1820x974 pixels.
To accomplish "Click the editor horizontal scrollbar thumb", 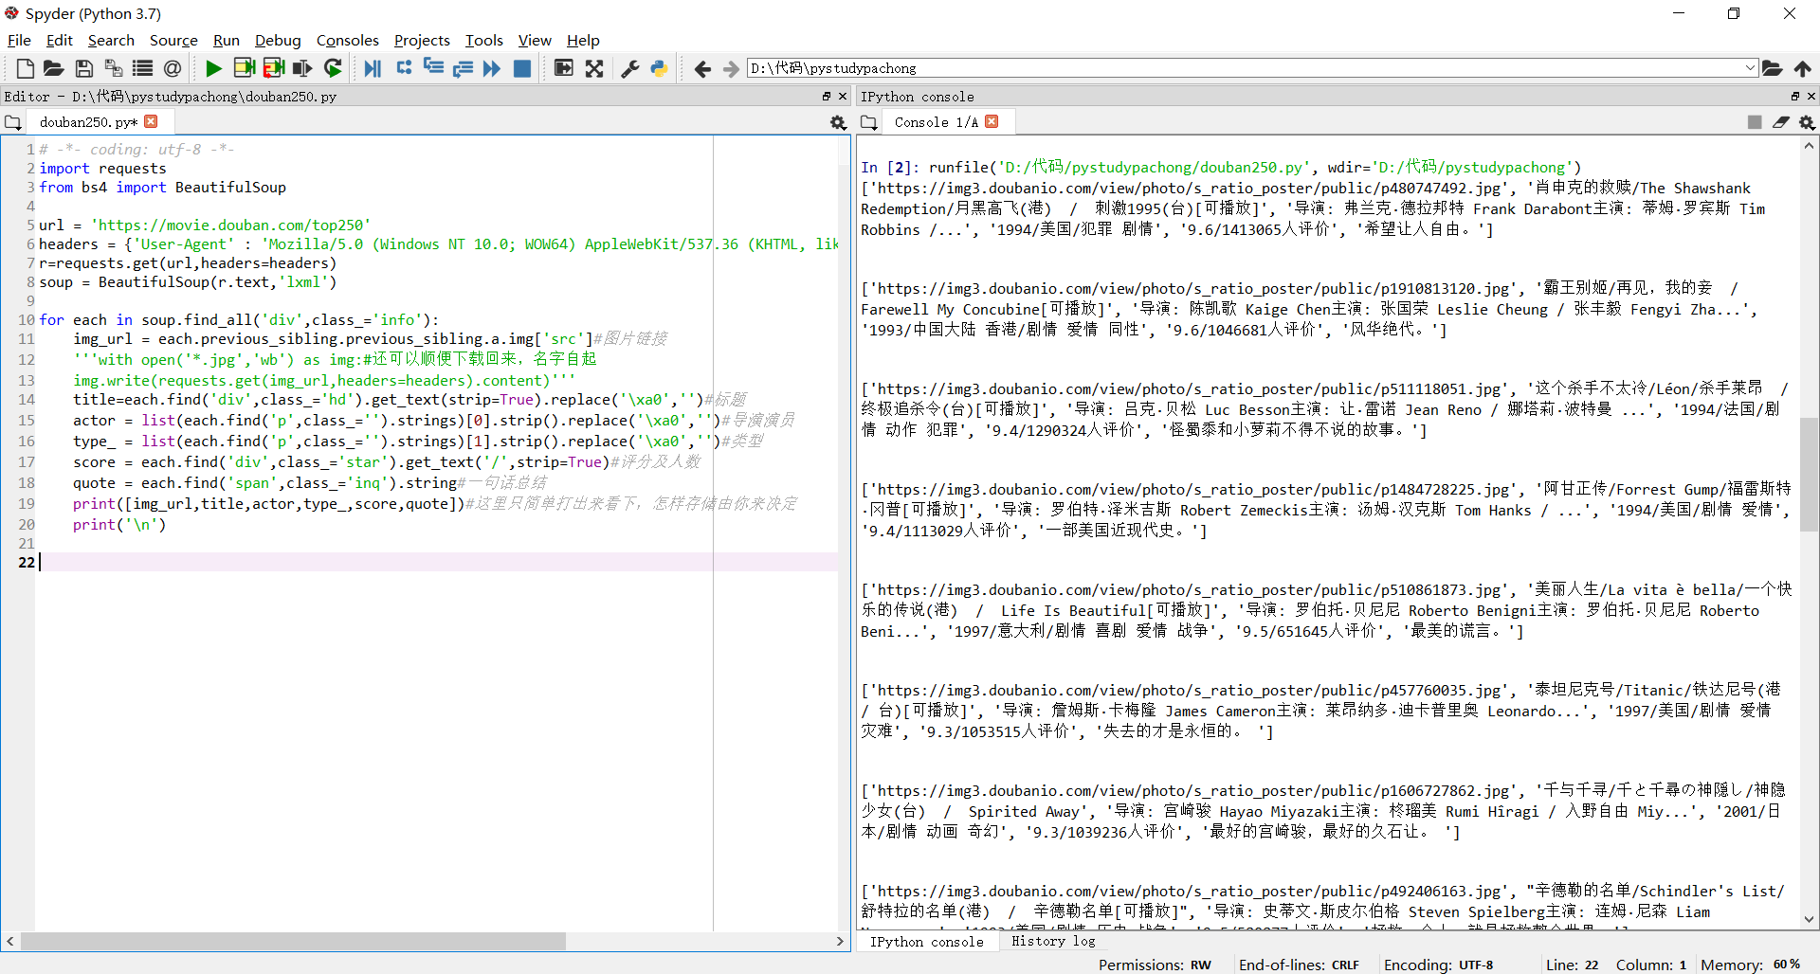I will pos(293,941).
